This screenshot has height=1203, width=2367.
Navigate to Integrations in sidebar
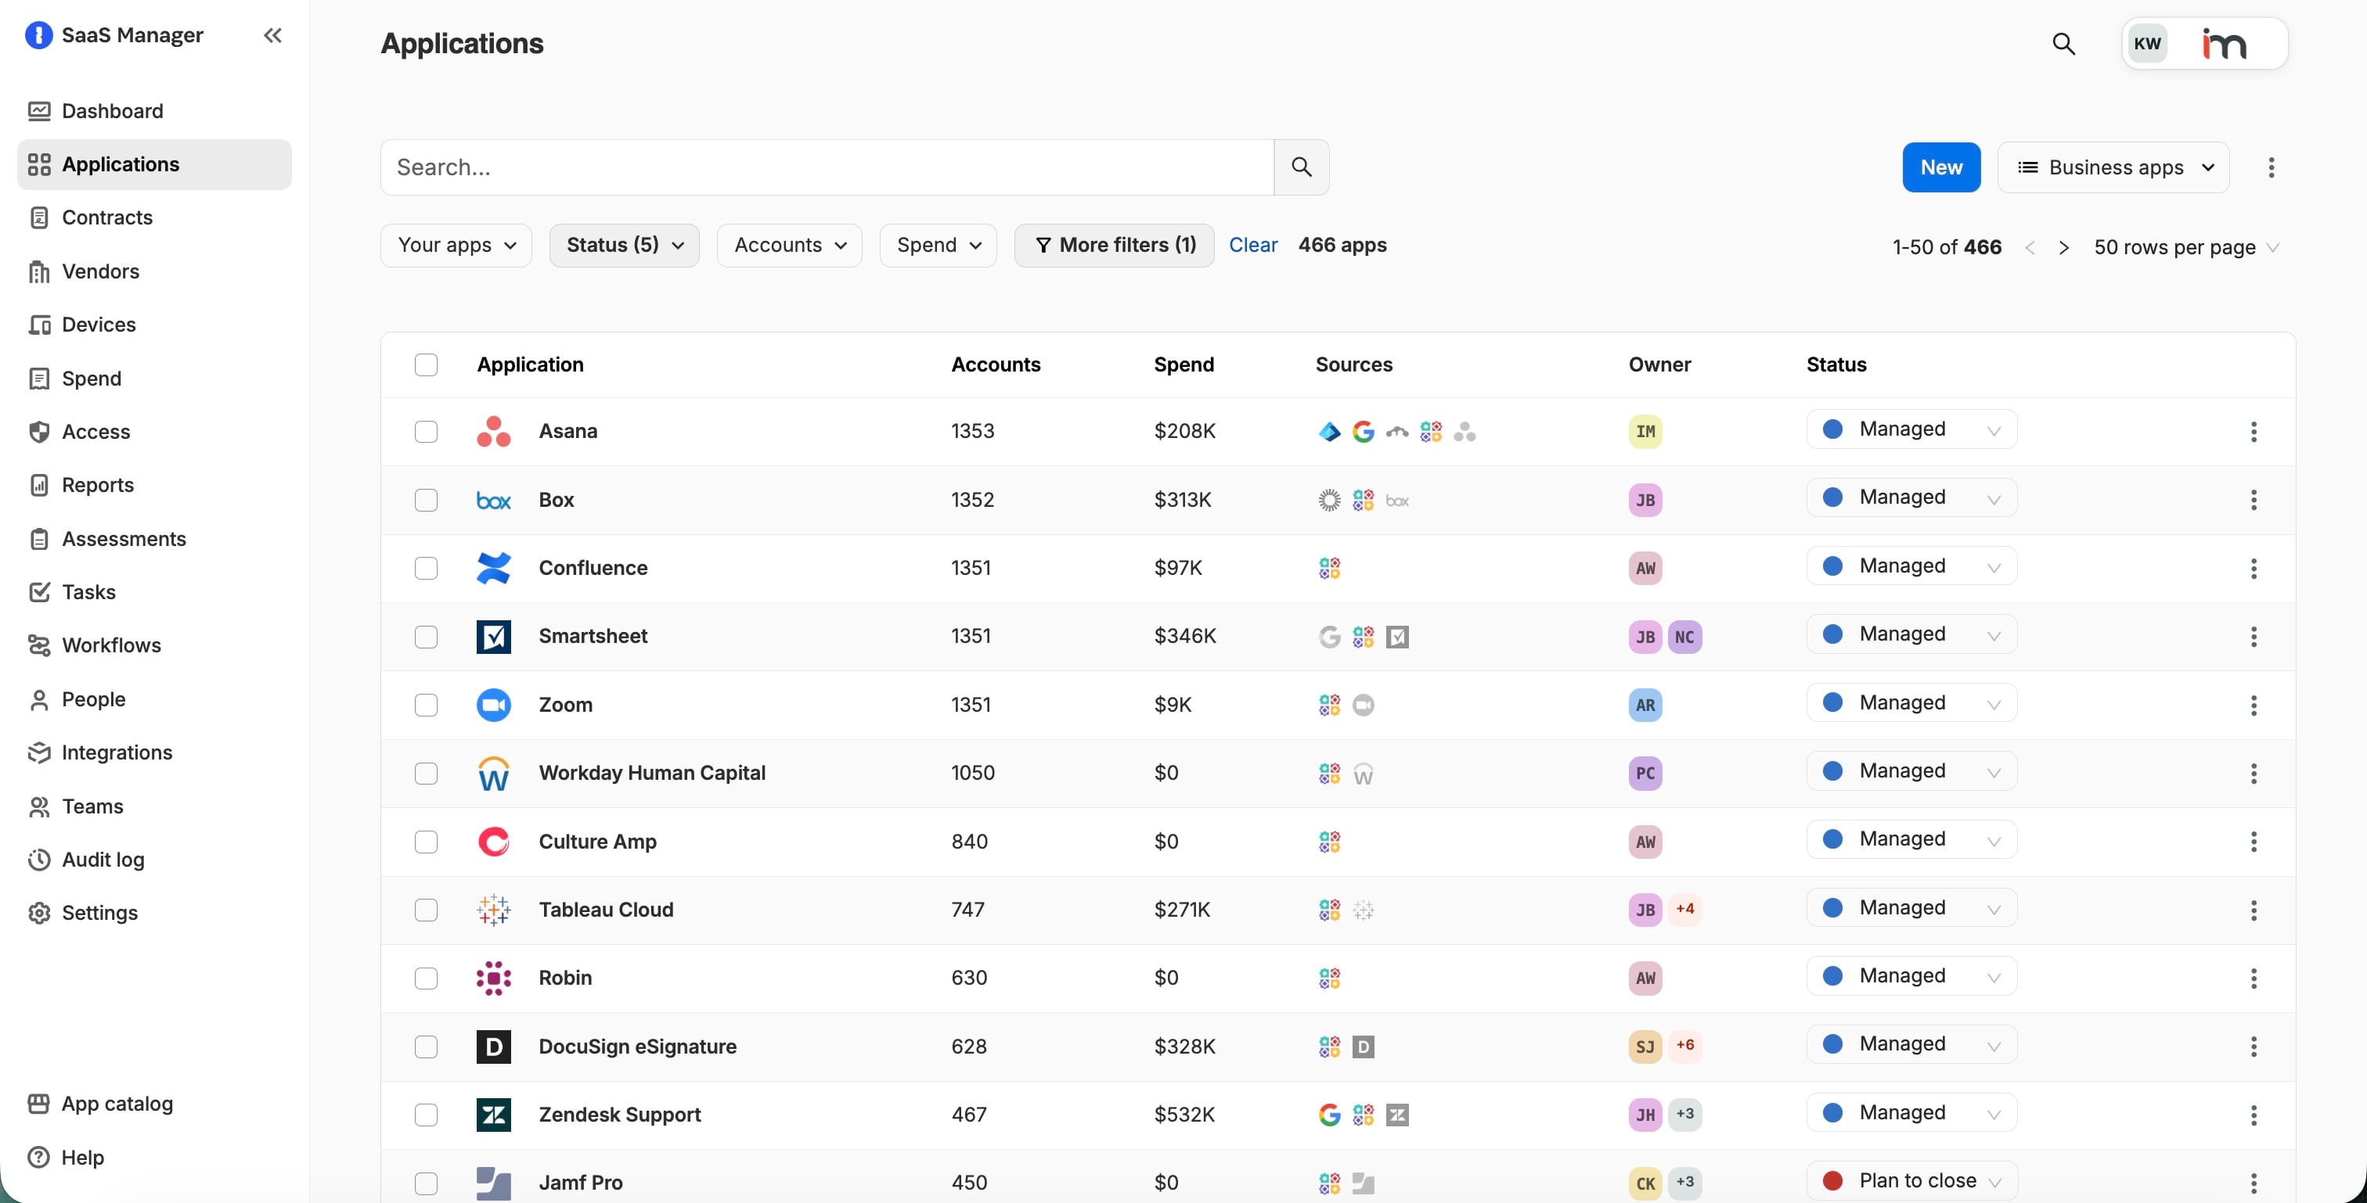117,752
